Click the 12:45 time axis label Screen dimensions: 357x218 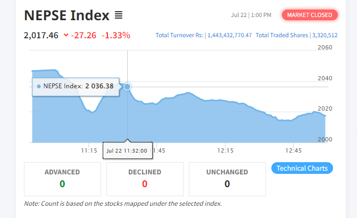tap(293, 150)
